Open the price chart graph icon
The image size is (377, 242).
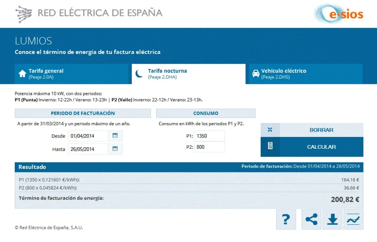click(353, 220)
